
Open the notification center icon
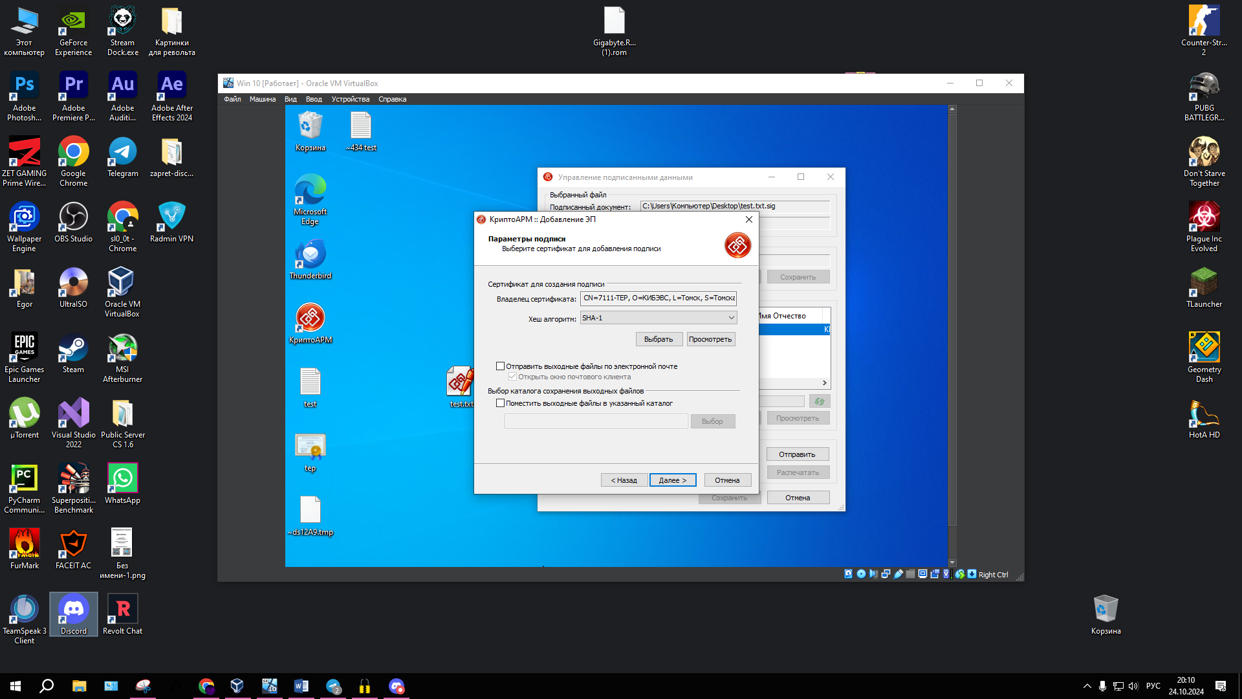point(1221,686)
